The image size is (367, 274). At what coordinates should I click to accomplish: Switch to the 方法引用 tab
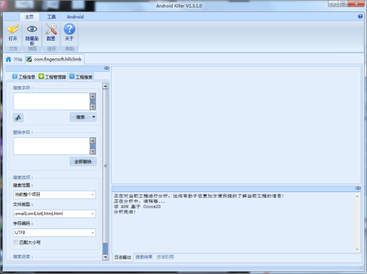click(x=165, y=257)
